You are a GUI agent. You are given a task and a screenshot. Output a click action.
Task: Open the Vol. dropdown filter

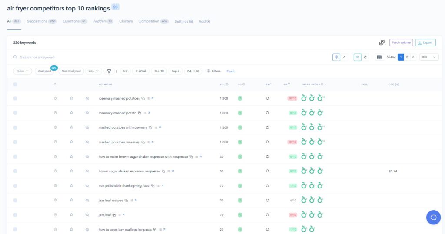pos(93,71)
